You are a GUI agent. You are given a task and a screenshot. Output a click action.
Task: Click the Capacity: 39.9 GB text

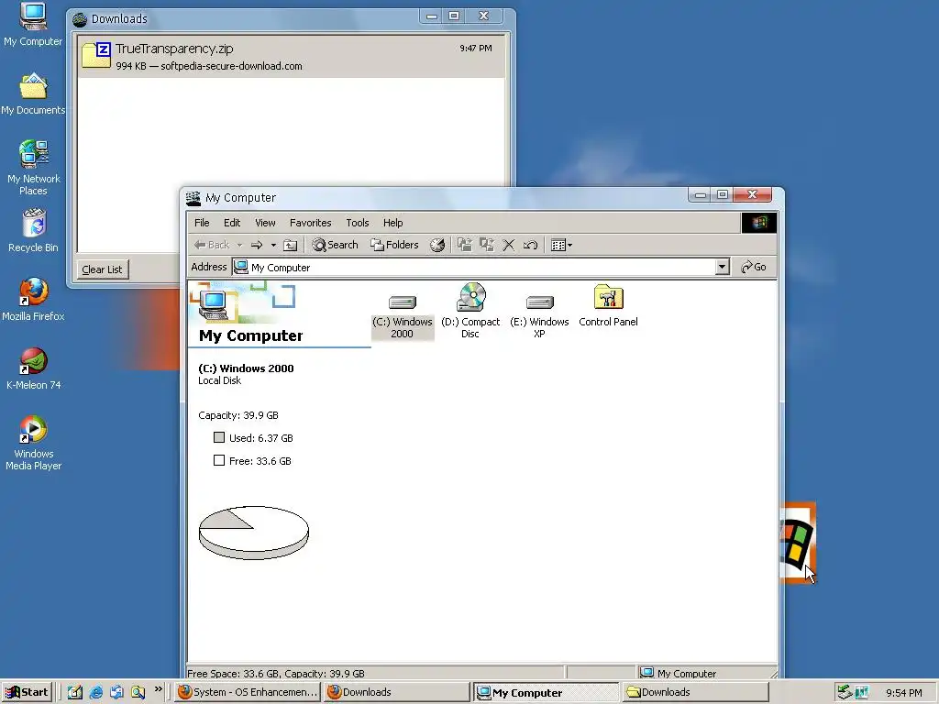(x=238, y=415)
